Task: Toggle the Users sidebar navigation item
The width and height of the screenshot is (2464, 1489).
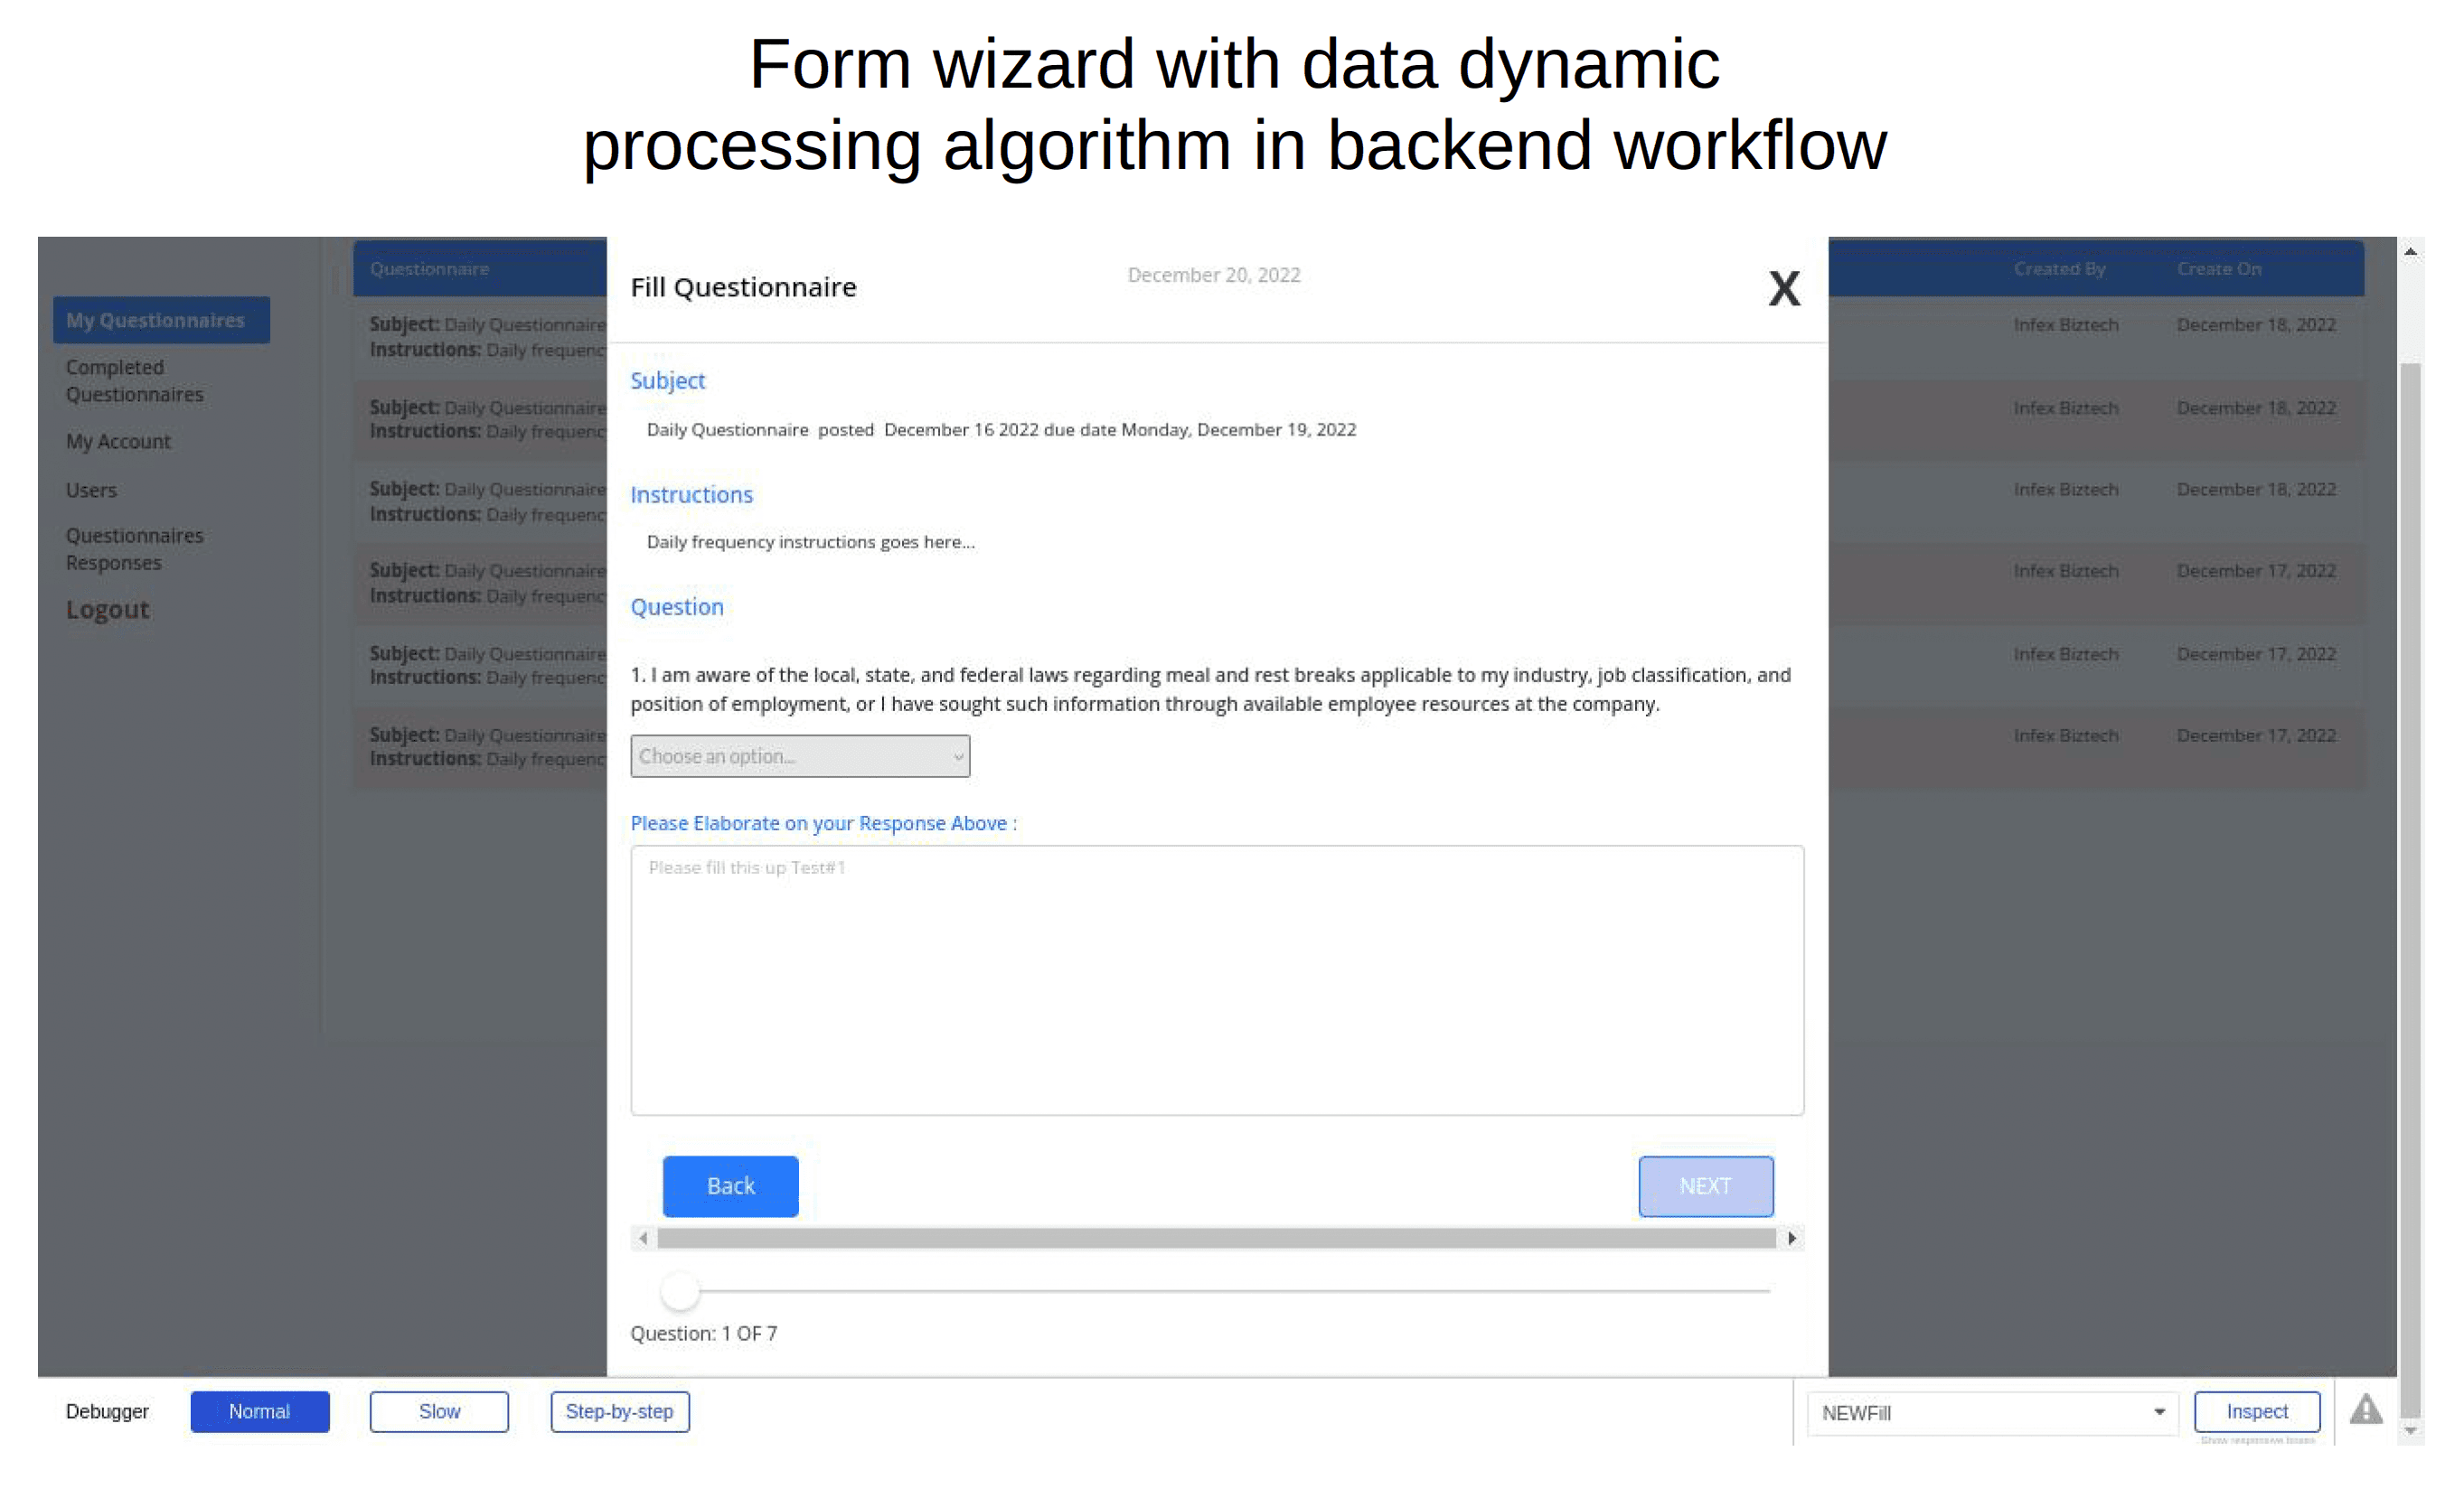Action: coord(89,488)
